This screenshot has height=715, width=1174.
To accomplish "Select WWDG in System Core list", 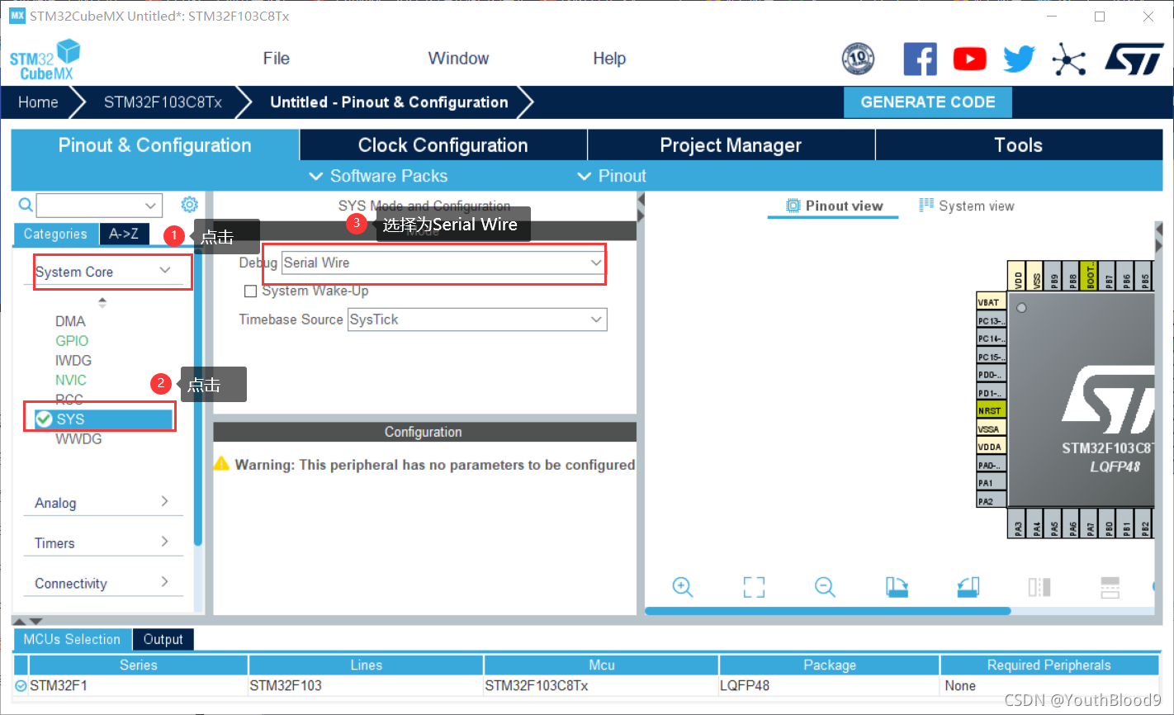I will coord(78,439).
